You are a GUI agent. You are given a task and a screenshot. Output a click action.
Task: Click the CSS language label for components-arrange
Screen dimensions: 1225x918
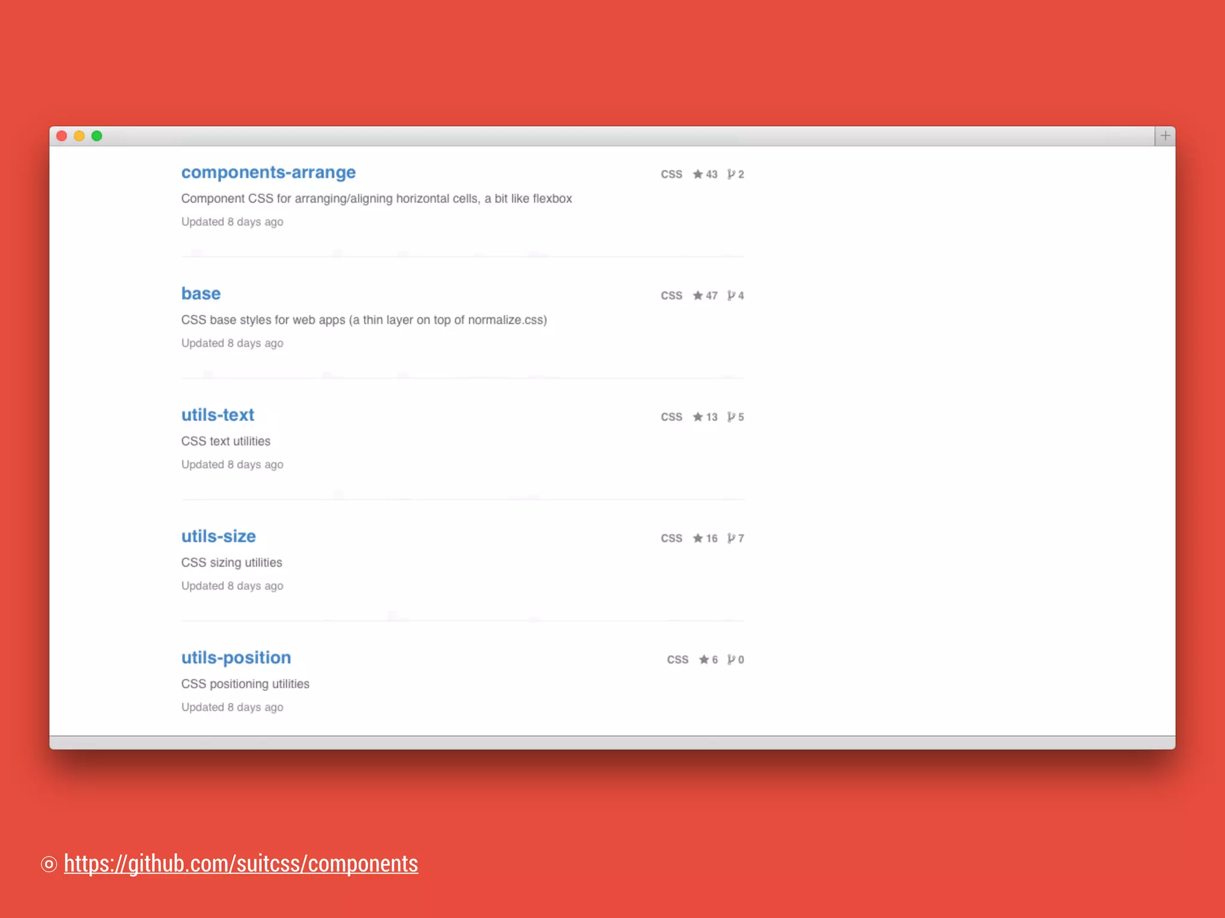point(671,175)
